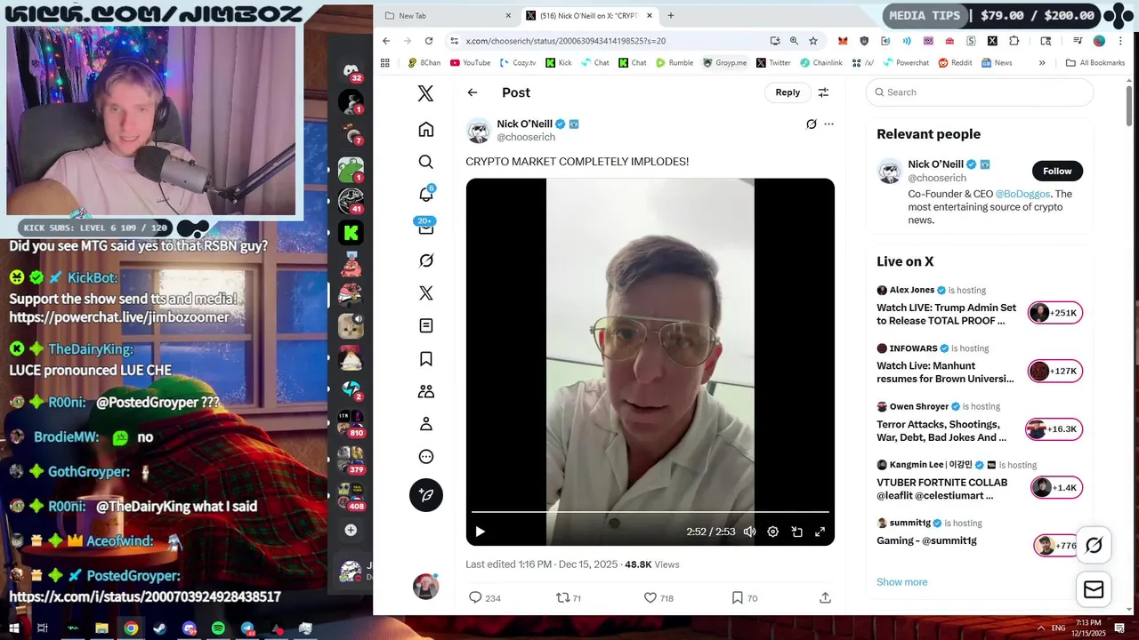This screenshot has width=1139, height=640.
Task: Open the All Bookmarks folder
Action: tap(1095, 63)
